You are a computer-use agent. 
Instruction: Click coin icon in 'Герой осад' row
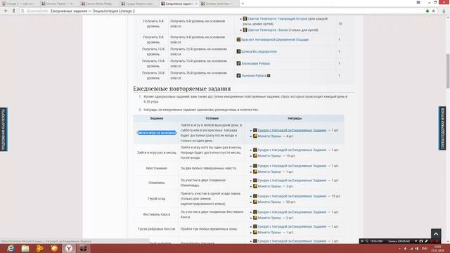pos(255,202)
